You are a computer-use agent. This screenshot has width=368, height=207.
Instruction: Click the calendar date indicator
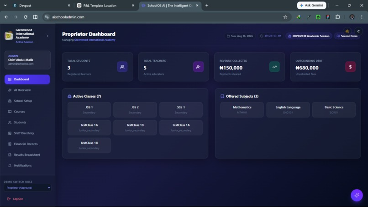240,36
